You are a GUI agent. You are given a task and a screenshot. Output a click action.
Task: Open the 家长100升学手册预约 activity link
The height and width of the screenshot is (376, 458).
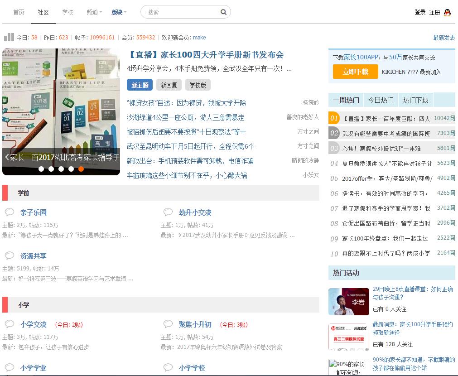point(413,328)
